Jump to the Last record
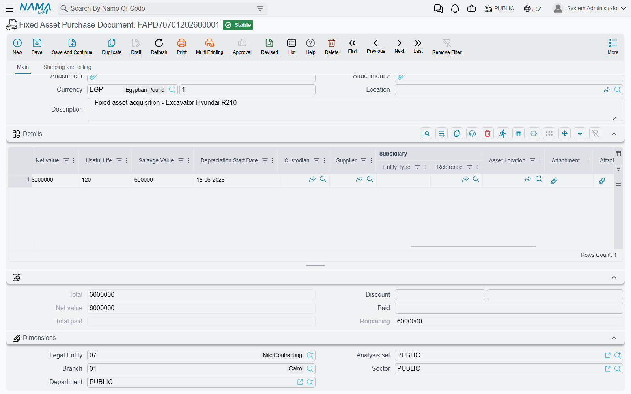The width and height of the screenshot is (631, 394). pos(418,46)
